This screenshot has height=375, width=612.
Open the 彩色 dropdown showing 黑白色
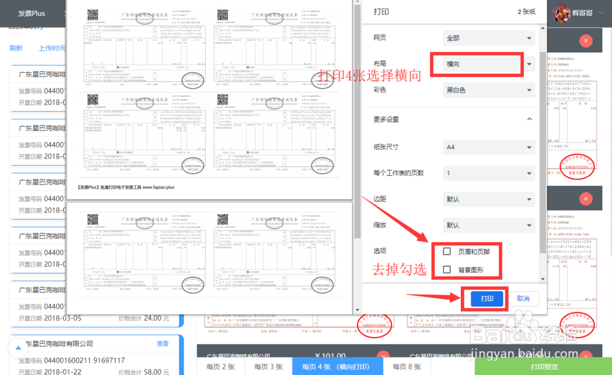[x=488, y=90]
